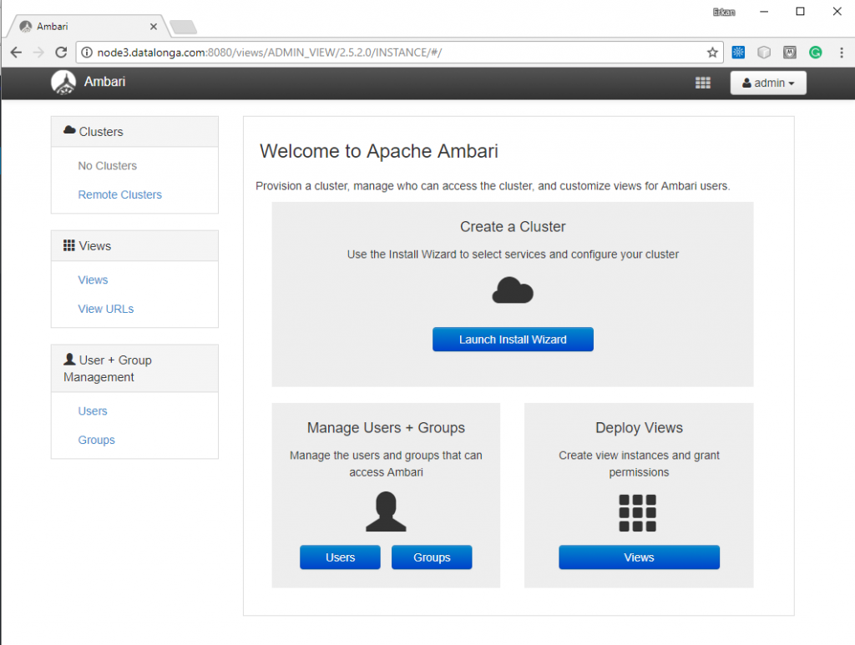Click the Ambari favicon on the tab
This screenshot has height=645, width=855.
coord(26,26)
